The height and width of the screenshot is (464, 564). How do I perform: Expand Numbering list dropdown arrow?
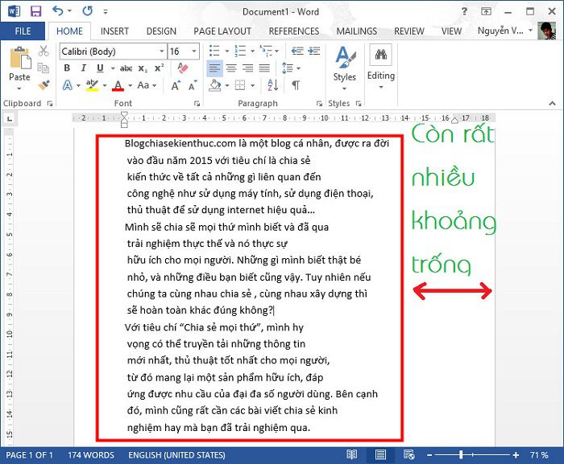pyautogui.click(x=252, y=51)
